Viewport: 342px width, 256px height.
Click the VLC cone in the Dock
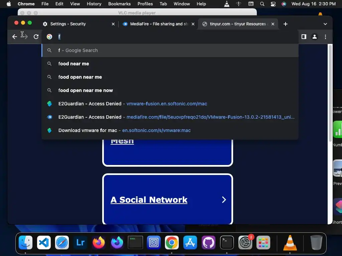coord(290,242)
